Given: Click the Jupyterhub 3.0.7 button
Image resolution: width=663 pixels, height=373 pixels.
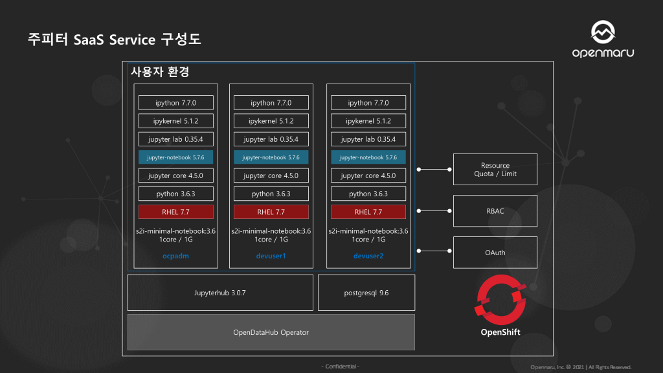Looking at the screenshot, I should click(220, 292).
